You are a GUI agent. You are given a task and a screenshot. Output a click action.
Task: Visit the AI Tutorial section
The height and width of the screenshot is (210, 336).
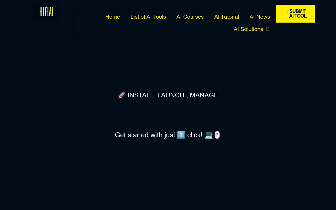point(227,17)
